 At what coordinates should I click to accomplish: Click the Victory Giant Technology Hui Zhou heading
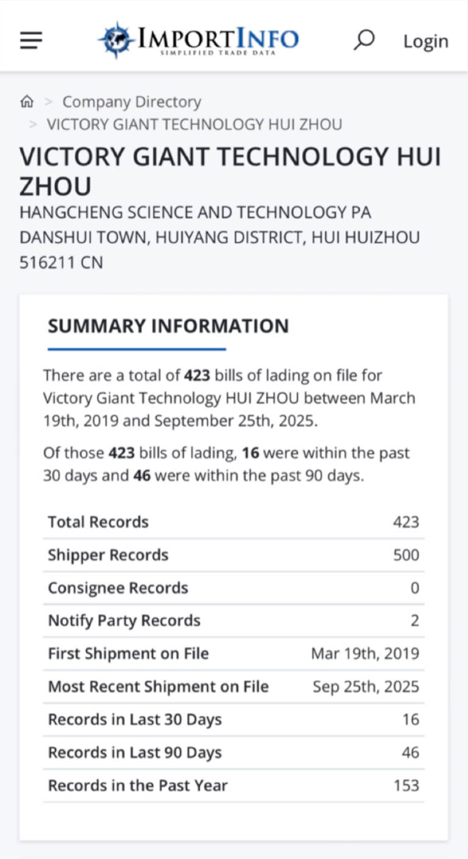(x=230, y=172)
